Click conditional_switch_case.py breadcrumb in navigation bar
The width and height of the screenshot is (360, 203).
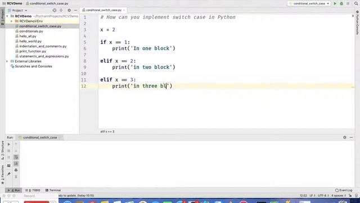(x=47, y=3)
